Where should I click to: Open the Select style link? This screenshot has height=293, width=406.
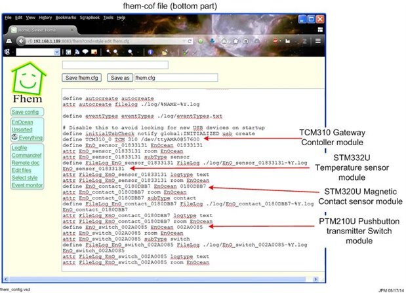pyautogui.click(x=24, y=178)
